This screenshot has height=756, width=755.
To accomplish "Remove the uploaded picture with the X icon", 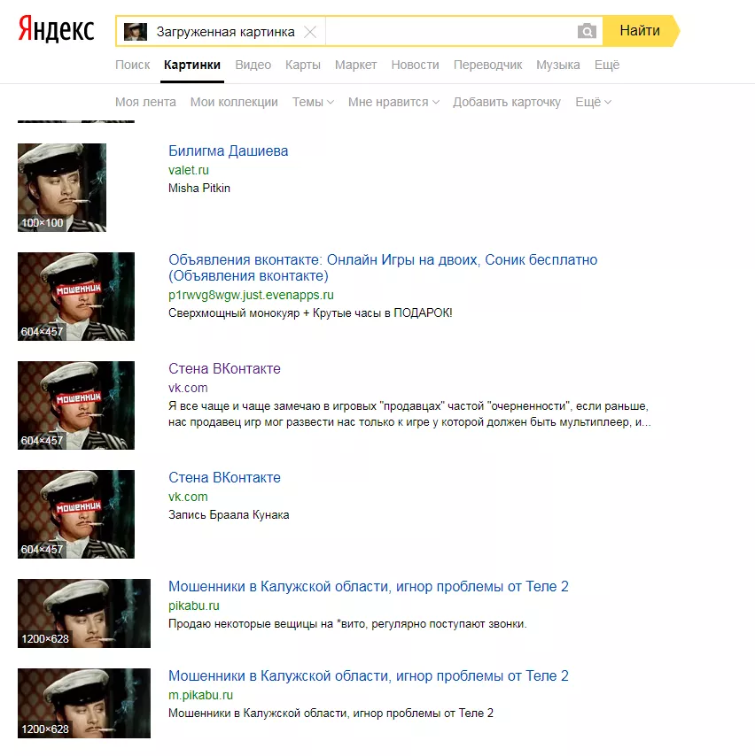I will tap(310, 32).
